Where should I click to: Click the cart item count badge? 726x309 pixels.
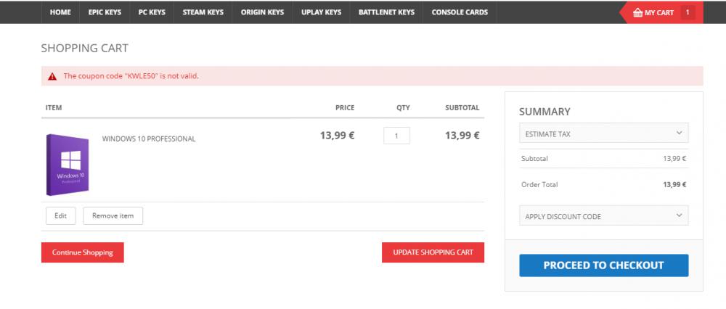687,12
